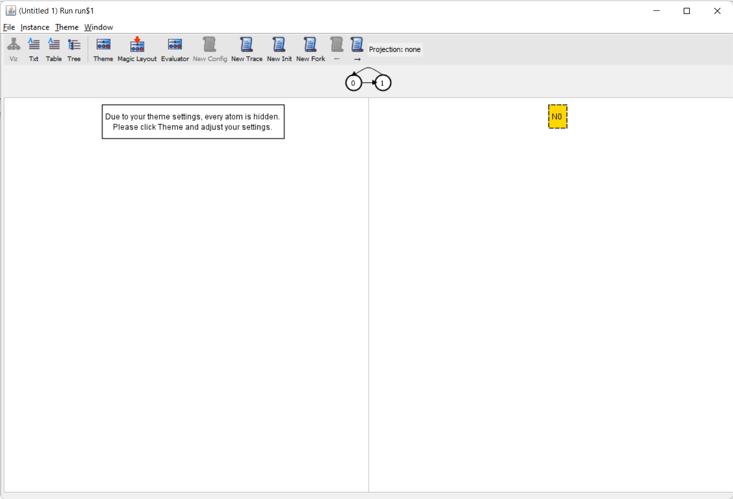Click the hidden atoms warning message
Viewport: 733px width, 499px height.
193,122
